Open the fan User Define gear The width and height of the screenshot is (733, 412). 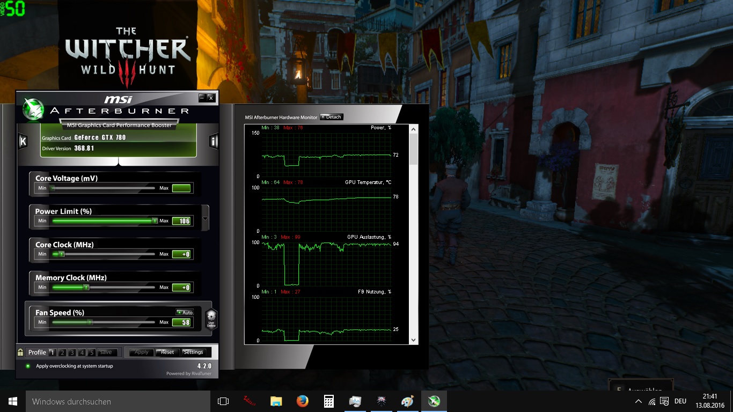click(x=211, y=319)
